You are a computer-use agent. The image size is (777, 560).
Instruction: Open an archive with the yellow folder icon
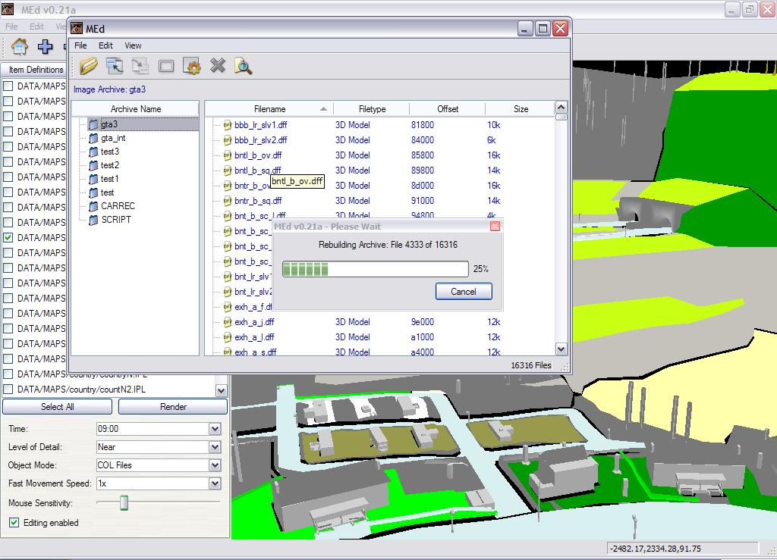[89, 66]
